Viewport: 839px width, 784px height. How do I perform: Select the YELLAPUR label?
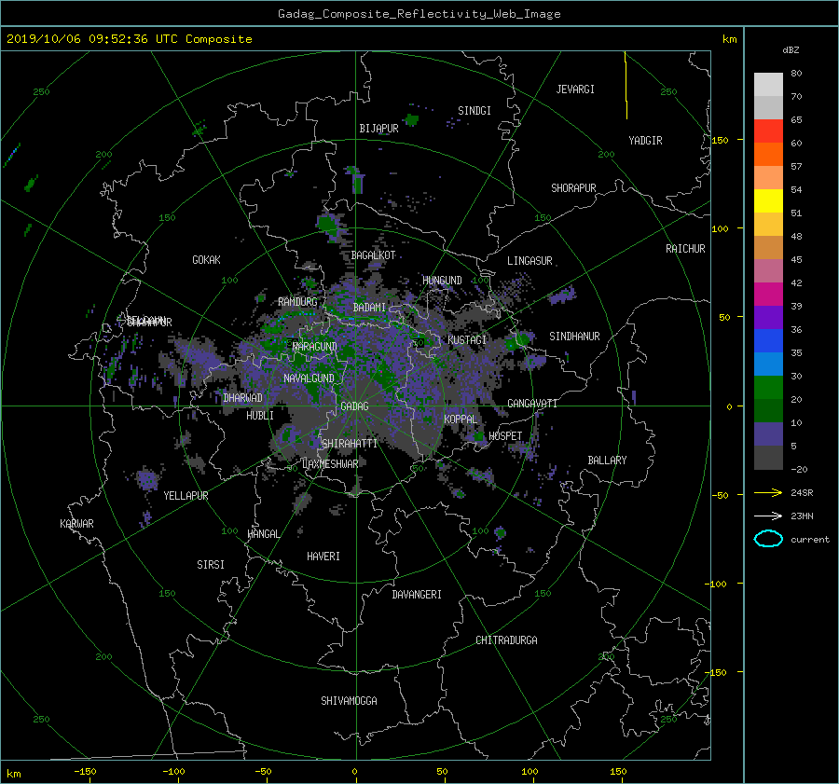point(186,496)
